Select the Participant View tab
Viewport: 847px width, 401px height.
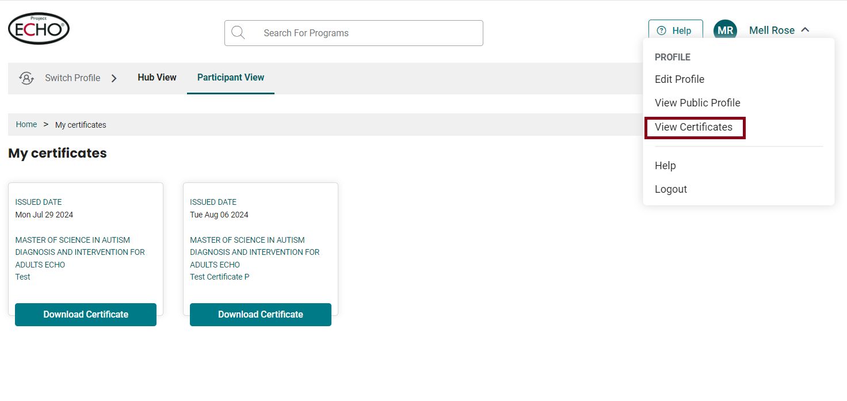point(231,78)
